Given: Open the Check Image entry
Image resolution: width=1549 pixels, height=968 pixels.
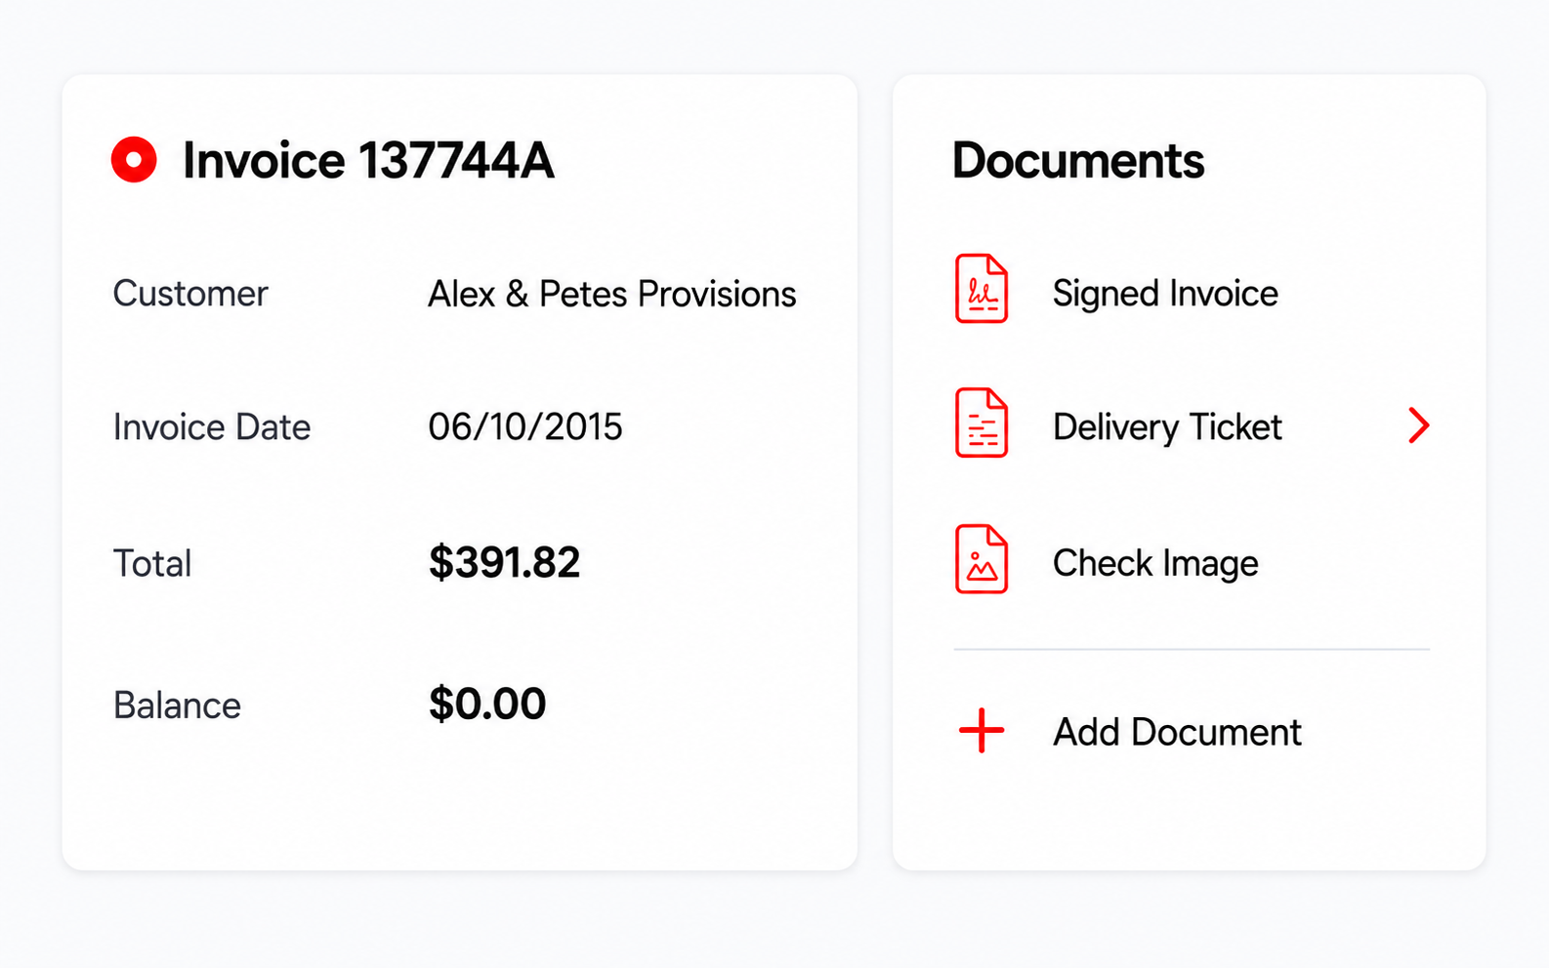Looking at the screenshot, I should pos(1155,563).
